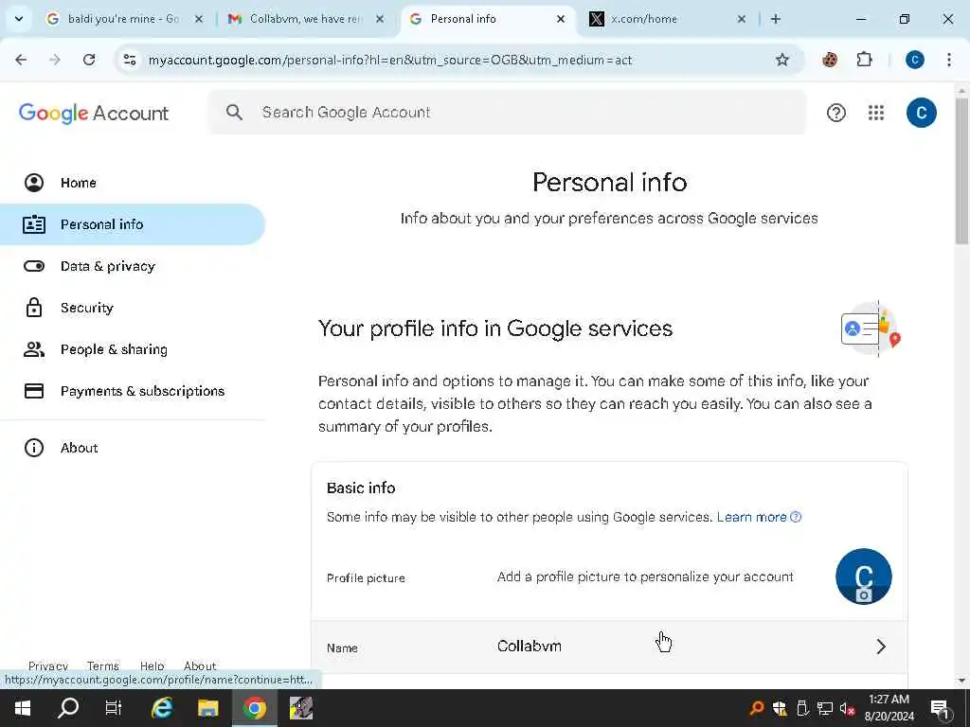Click the taskbar clock showing 1:27 AM

pyautogui.click(x=889, y=708)
